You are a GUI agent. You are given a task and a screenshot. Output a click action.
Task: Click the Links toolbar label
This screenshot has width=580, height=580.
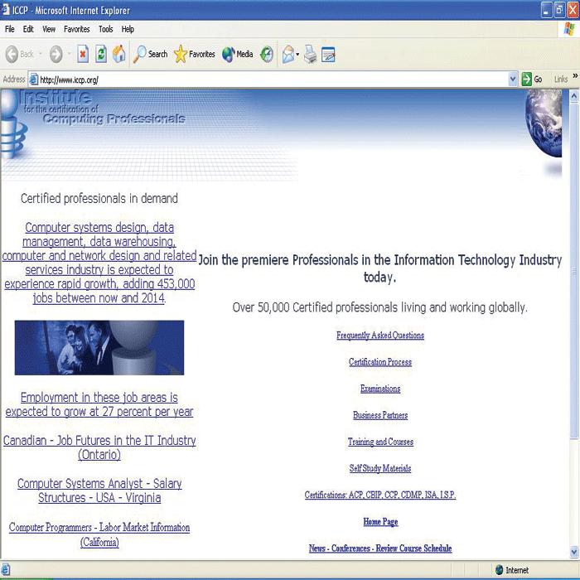click(x=561, y=80)
